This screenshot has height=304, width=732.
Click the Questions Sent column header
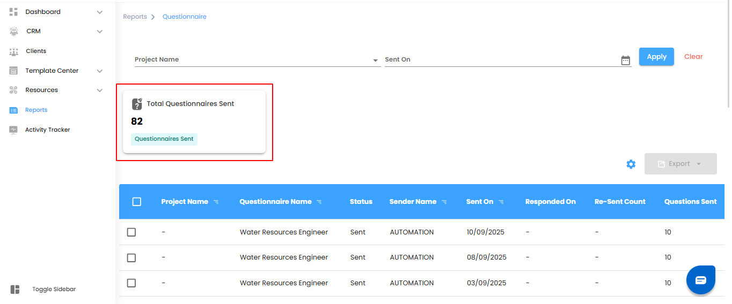point(691,202)
